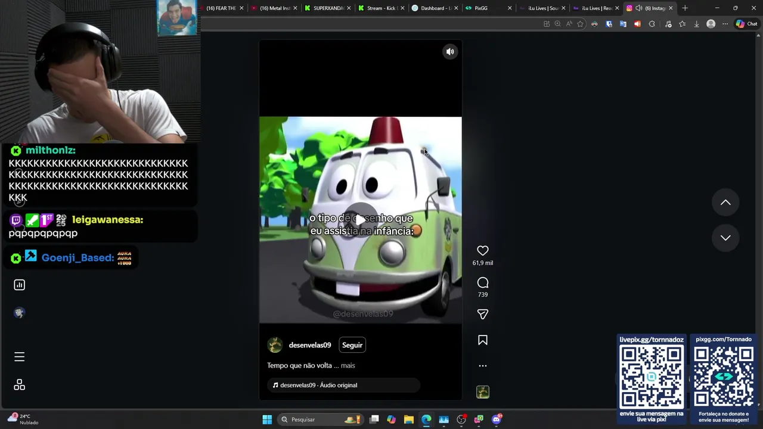Click the desenvelas09 profile avatar
Viewport: 763px width, 429px height.
(275, 345)
